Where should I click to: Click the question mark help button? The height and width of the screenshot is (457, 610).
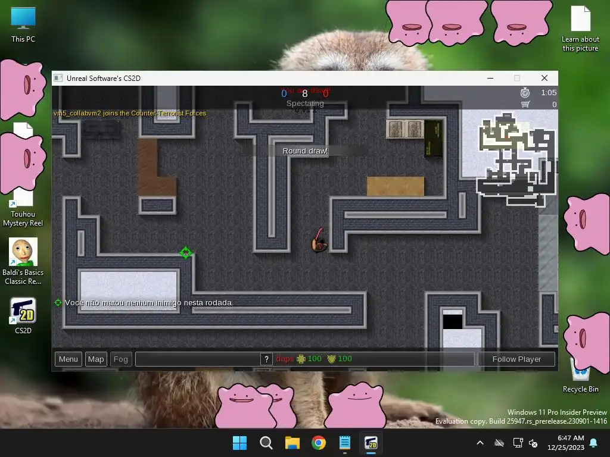266,359
